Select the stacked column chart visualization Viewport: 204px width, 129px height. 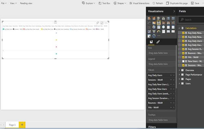pyautogui.click(x=154, y=18)
